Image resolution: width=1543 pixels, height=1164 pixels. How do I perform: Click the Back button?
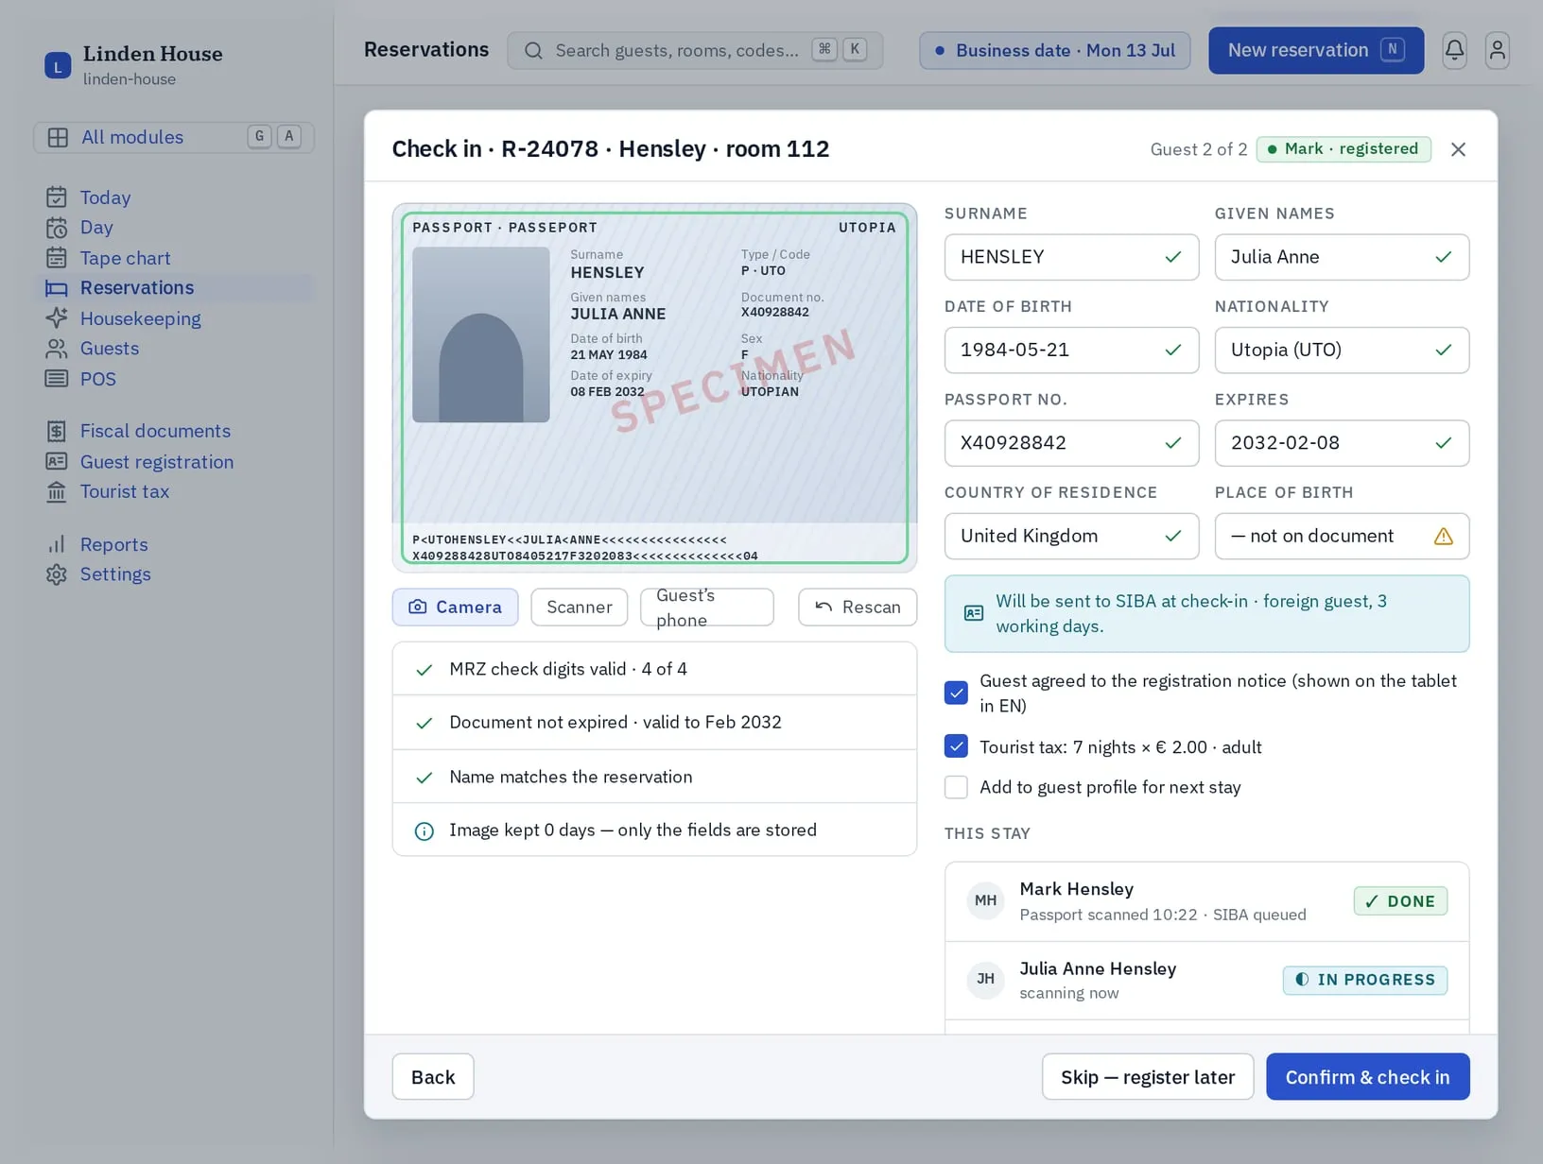coord(433,1076)
